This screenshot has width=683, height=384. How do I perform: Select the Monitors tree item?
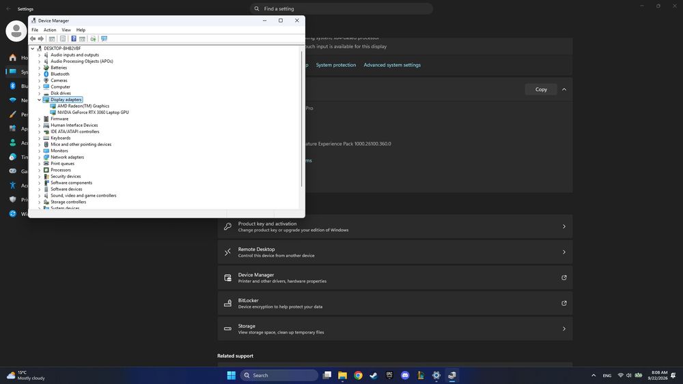(x=59, y=151)
